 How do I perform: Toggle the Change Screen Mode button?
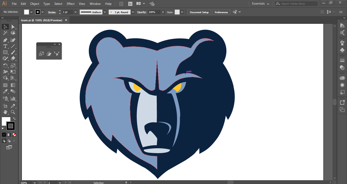[9, 147]
